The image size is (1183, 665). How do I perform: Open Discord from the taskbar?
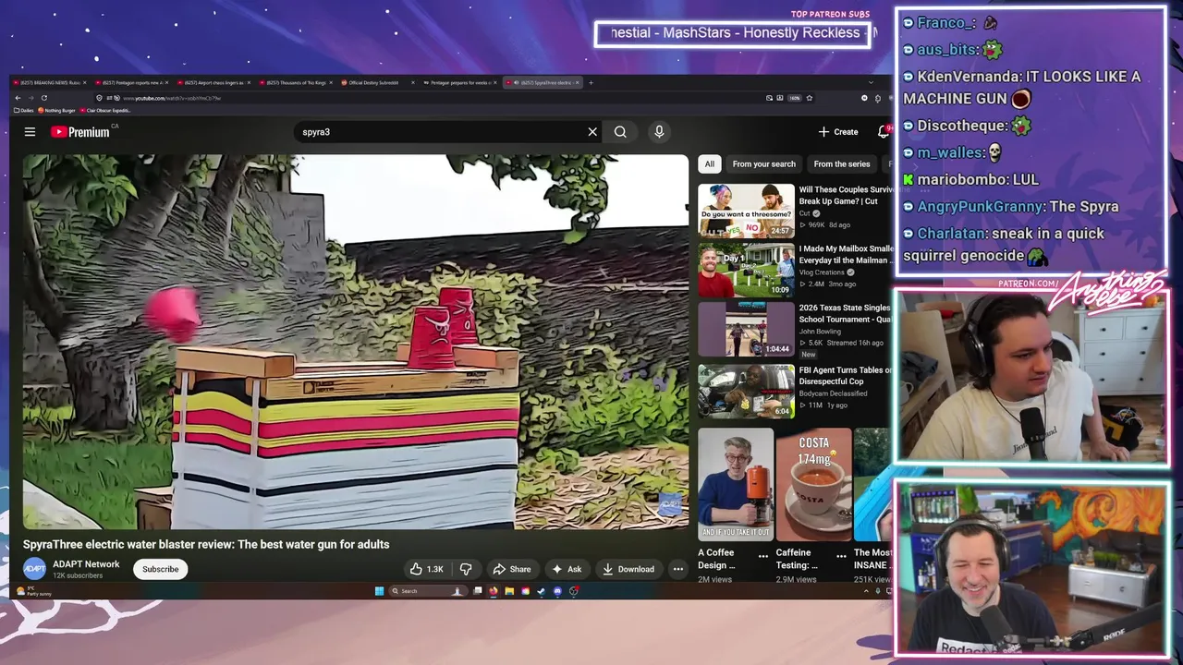pyautogui.click(x=557, y=591)
